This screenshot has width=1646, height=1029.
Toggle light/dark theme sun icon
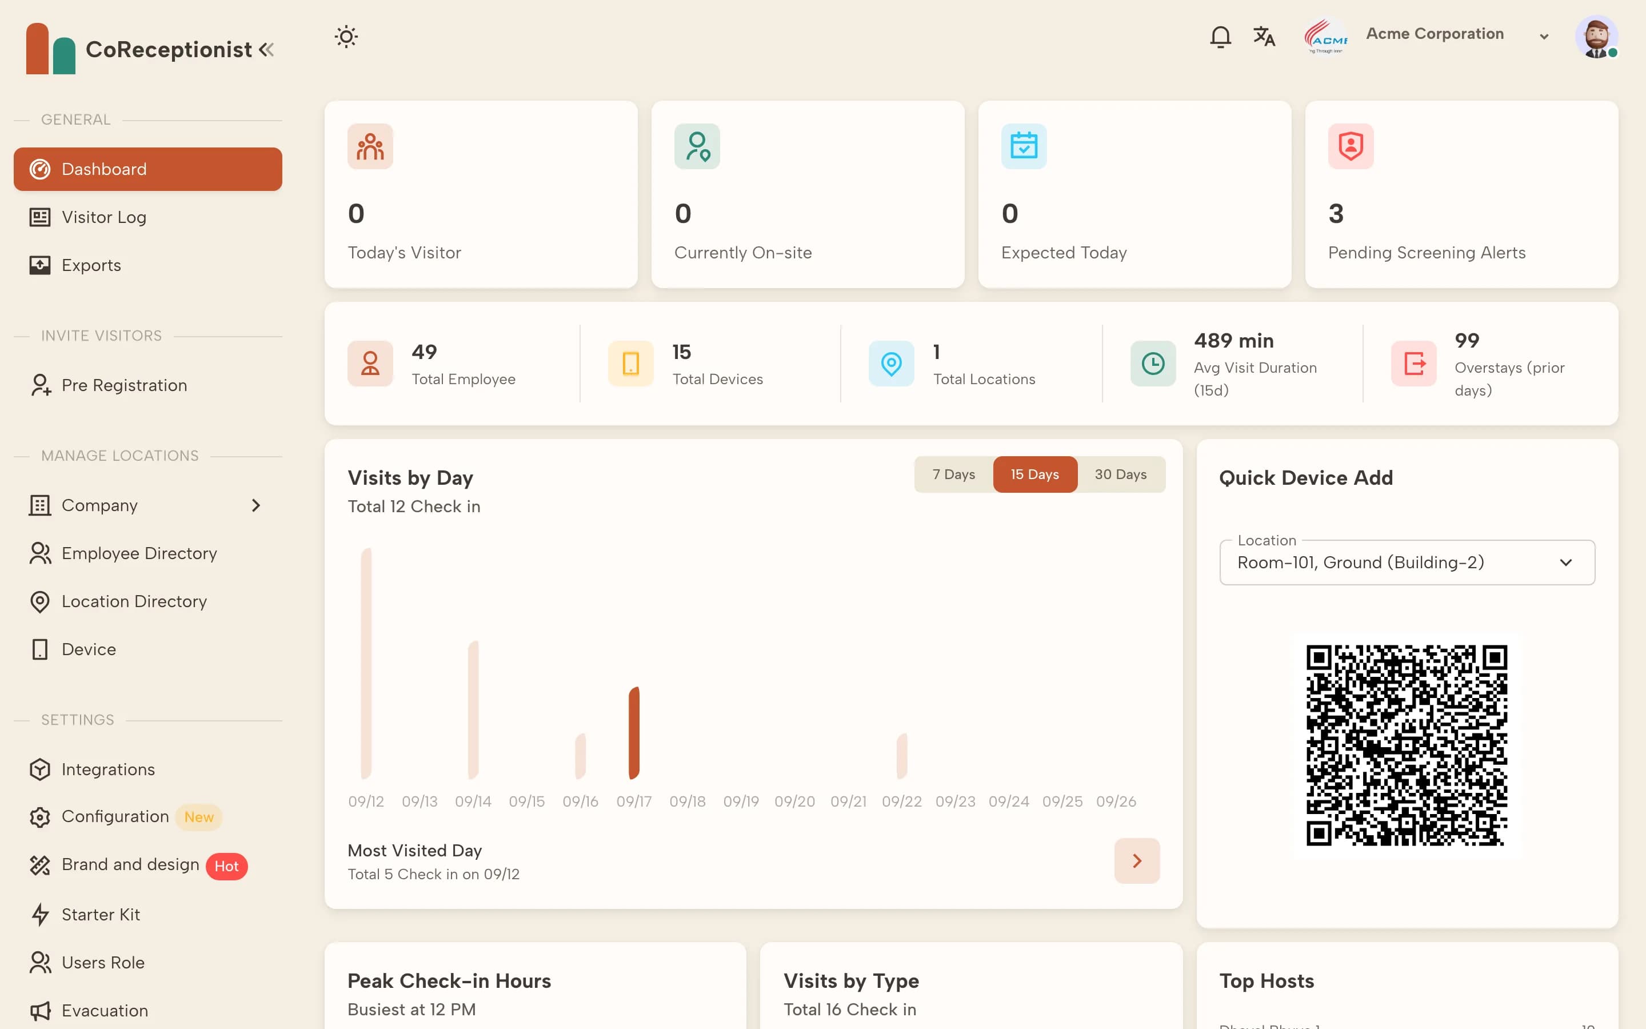point(346,37)
